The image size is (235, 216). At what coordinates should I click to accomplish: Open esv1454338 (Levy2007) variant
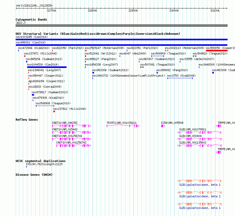click(101, 65)
